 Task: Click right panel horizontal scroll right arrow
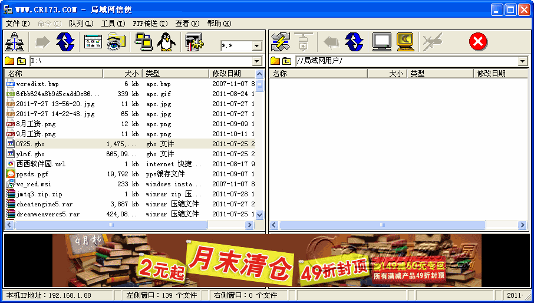[x=522, y=225]
